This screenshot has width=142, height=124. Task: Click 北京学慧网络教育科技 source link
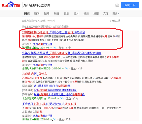pyautogui.click(x=34, y=98)
